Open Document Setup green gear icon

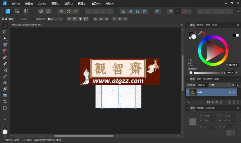41,11
